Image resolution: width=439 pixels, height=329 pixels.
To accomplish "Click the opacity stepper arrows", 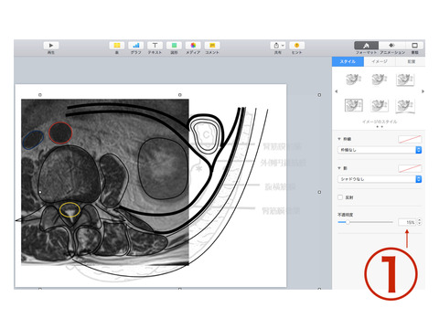I will click(x=420, y=222).
